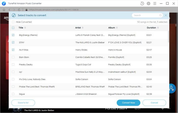Cancel the track selection dialog

(x=154, y=103)
